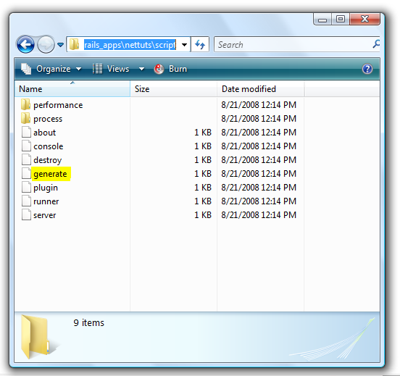Screen dimensions: 400x376
Task: Click the Burn disc icon
Action: tap(159, 69)
